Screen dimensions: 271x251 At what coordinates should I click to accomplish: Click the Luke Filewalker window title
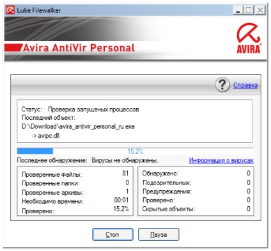pos(38,10)
